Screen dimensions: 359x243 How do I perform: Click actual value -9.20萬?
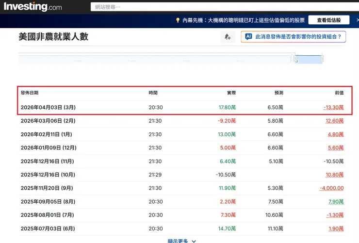(227, 121)
